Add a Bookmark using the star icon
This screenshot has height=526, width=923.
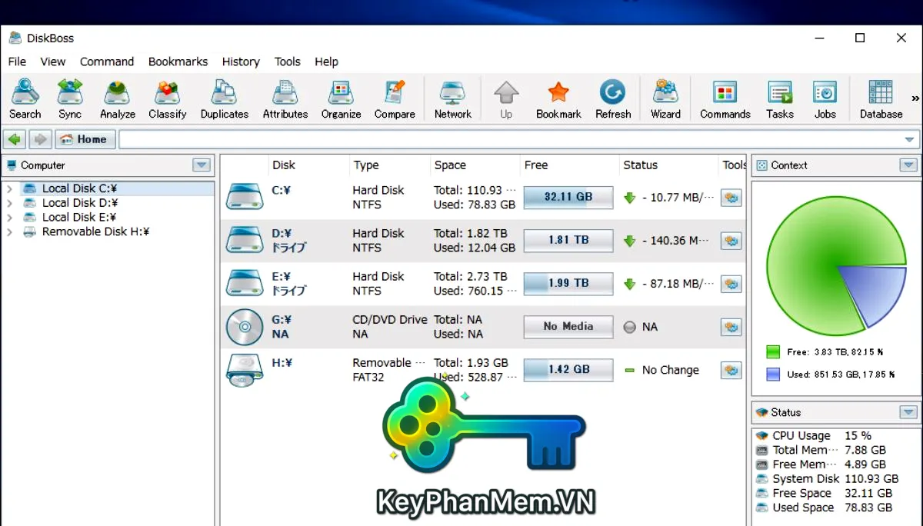click(558, 99)
